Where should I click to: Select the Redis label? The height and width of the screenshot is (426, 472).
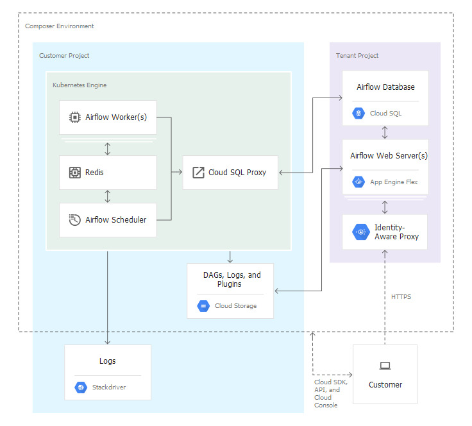(94, 173)
